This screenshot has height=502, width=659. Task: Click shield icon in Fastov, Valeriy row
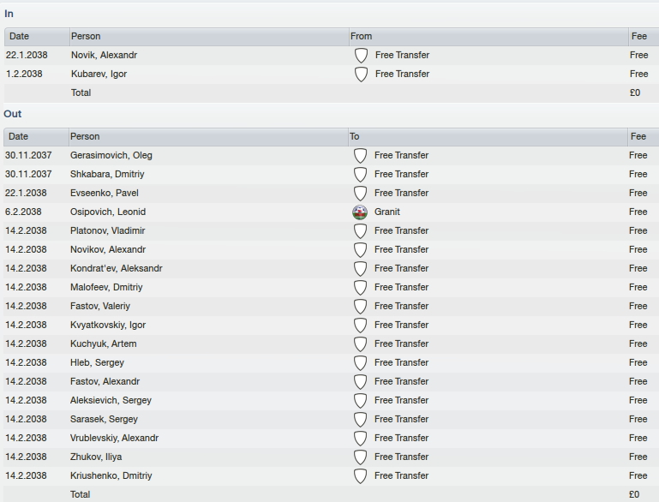click(x=360, y=307)
